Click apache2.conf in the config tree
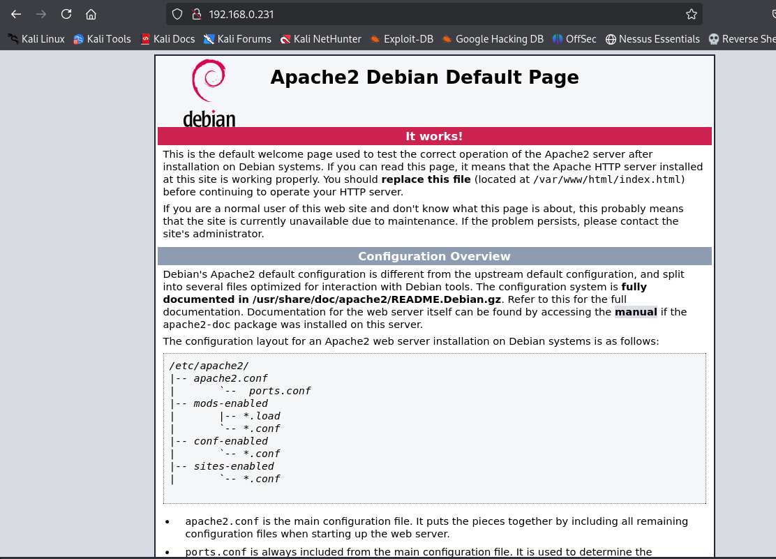The image size is (776, 559). pos(230,378)
